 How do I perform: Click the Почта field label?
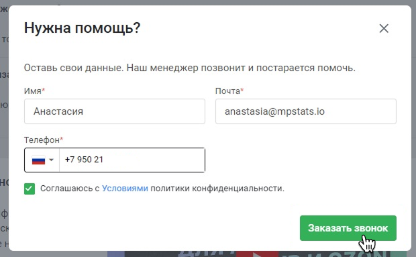click(227, 91)
